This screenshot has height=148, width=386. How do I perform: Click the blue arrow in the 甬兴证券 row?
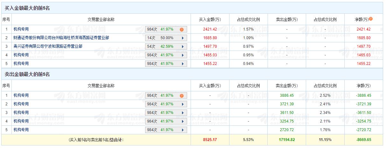pos(183,46)
